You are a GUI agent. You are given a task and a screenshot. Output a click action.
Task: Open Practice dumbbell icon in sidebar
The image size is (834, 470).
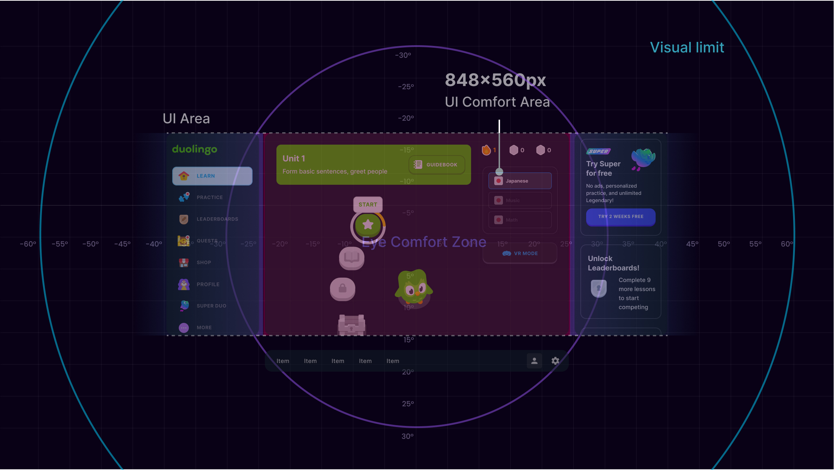point(184,197)
